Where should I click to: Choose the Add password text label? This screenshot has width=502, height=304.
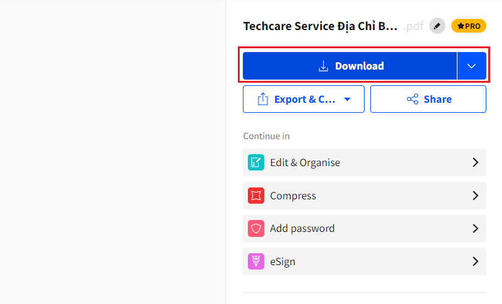[x=302, y=228]
